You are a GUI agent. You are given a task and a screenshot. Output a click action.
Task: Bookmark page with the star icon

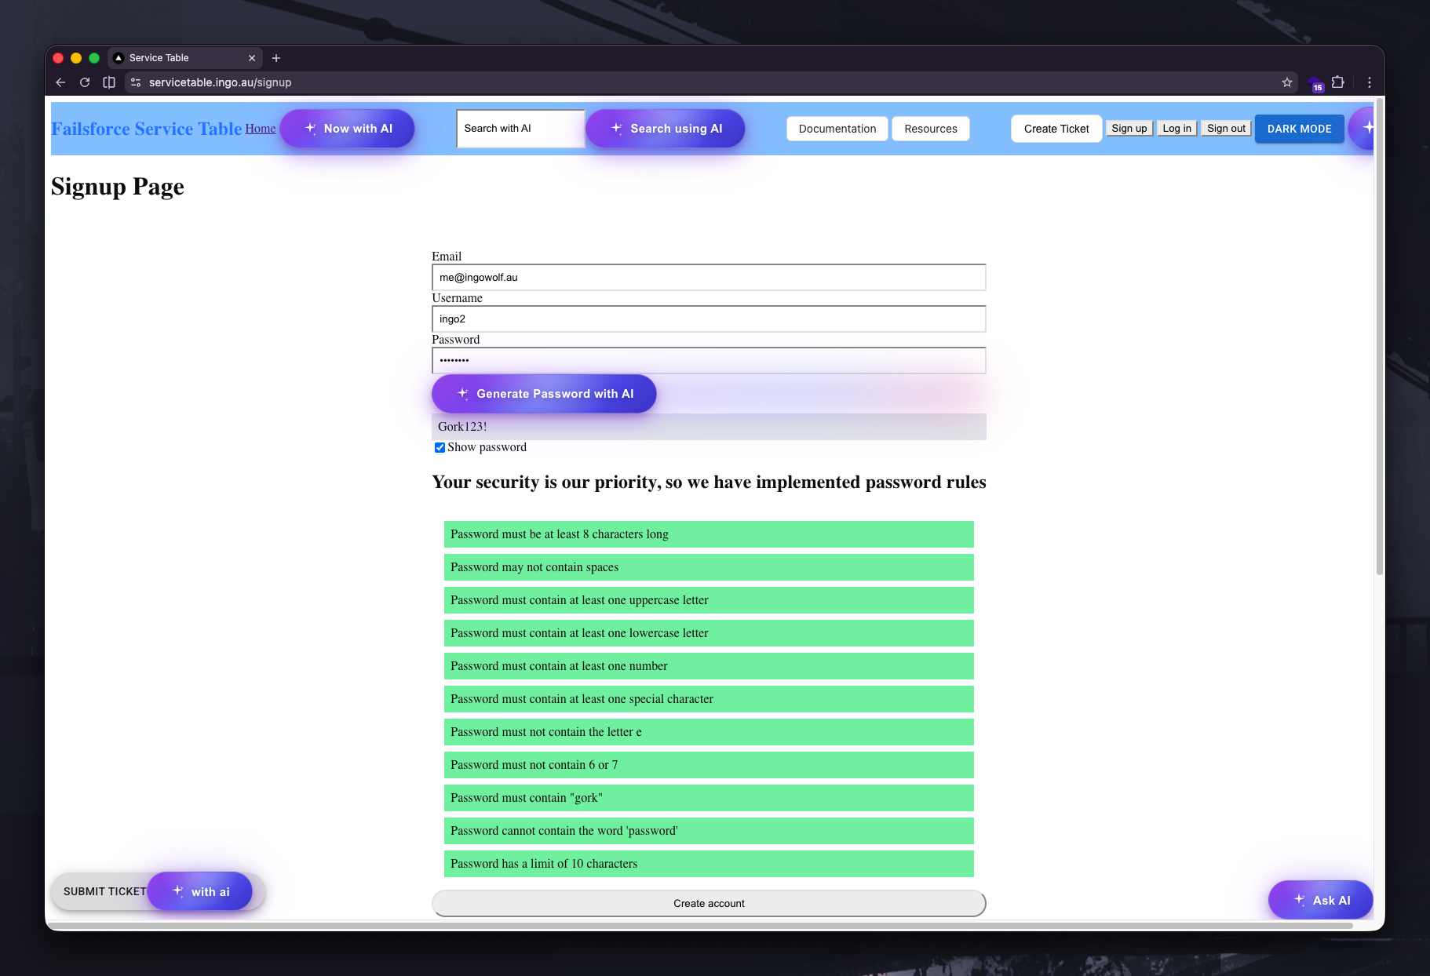(x=1287, y=82)
